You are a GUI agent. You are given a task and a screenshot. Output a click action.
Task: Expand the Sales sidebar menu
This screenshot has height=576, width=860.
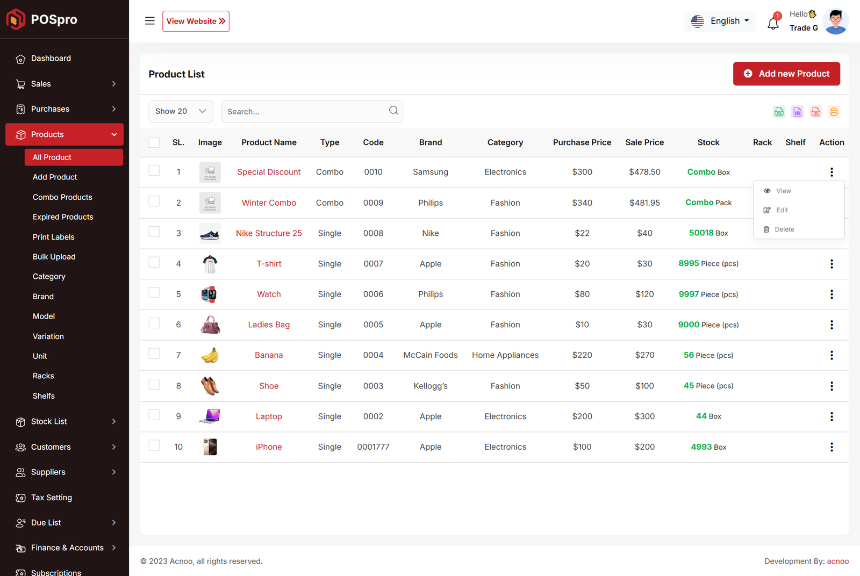pyautogui.click(x=64, y=84)
